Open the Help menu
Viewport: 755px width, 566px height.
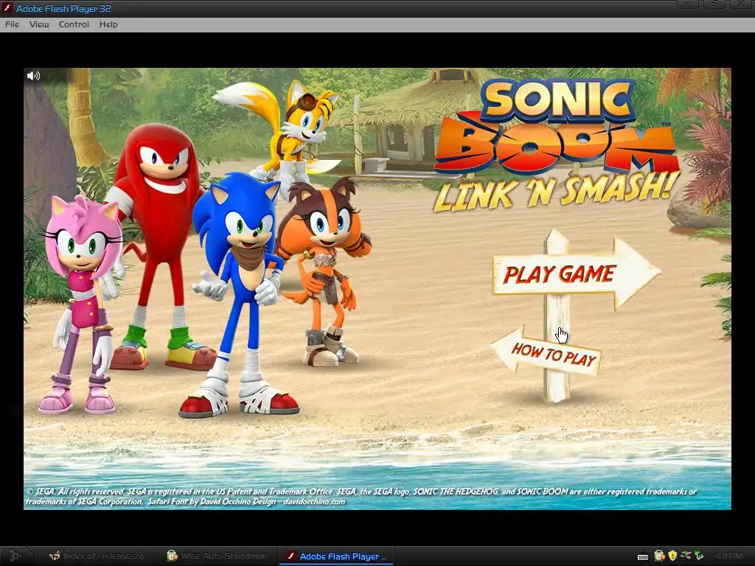coord(108,24)
